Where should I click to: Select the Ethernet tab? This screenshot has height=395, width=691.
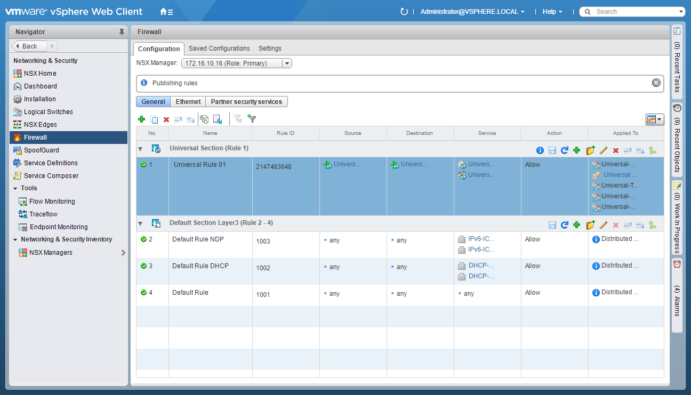(x=188, y=102)
